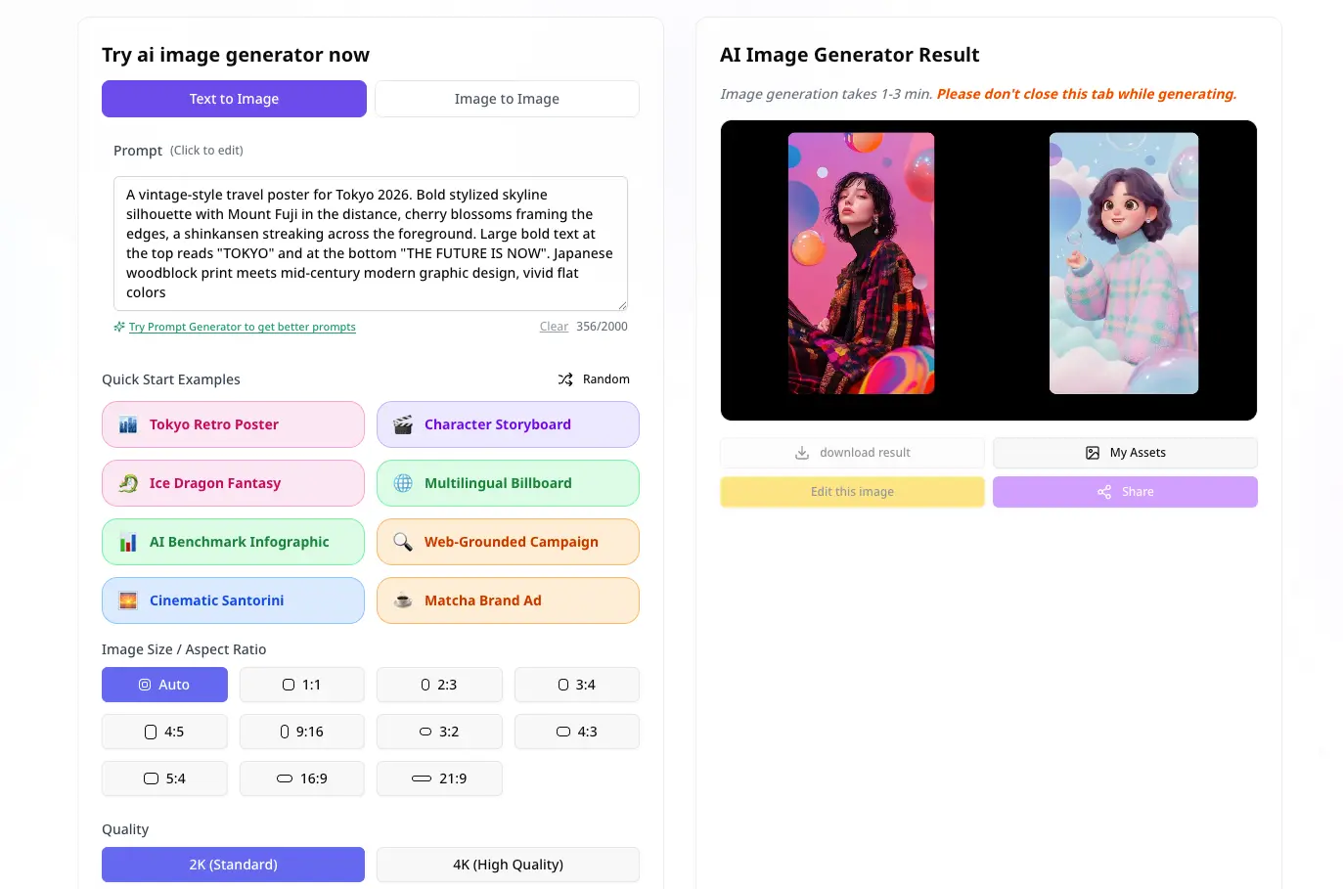This screenshot has width=1343, height=889.
Task: Switch to the Text to Image tab
Action: (233, 99)
